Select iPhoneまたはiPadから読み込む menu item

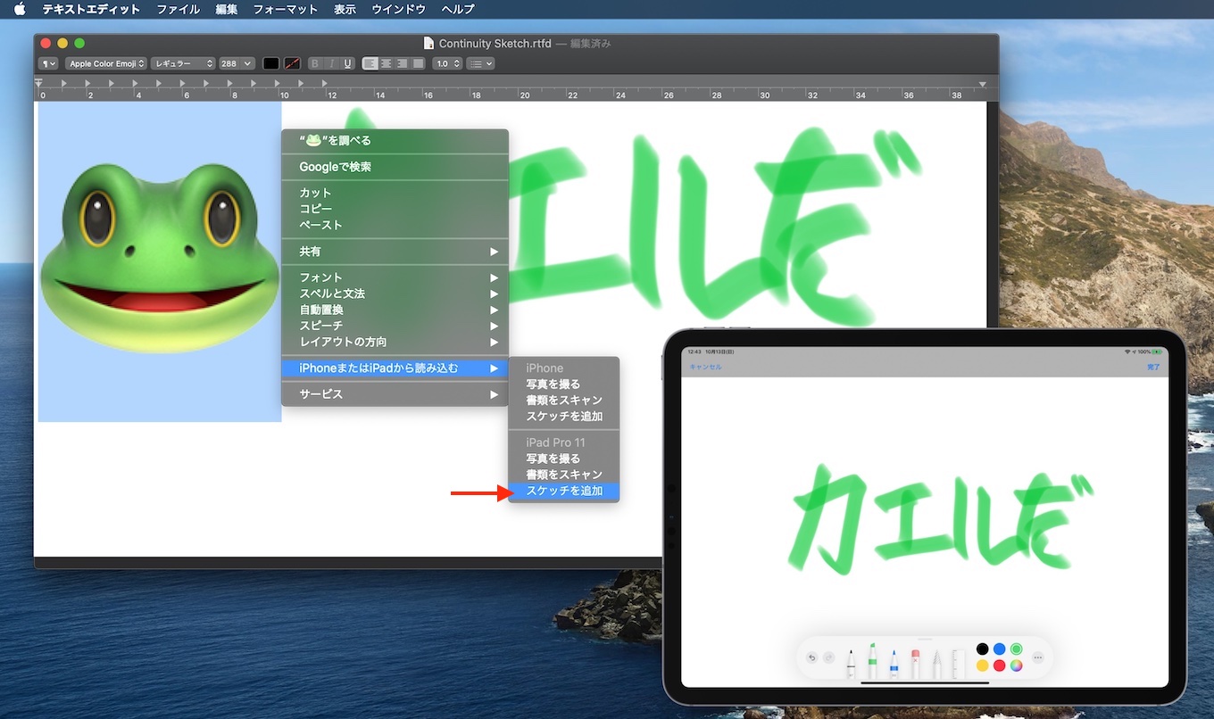(x=395, y=368)
